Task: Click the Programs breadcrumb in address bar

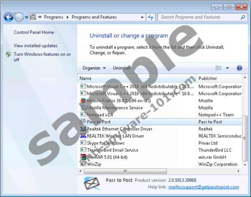Action: pyautogui.click(x=53, y=17)
